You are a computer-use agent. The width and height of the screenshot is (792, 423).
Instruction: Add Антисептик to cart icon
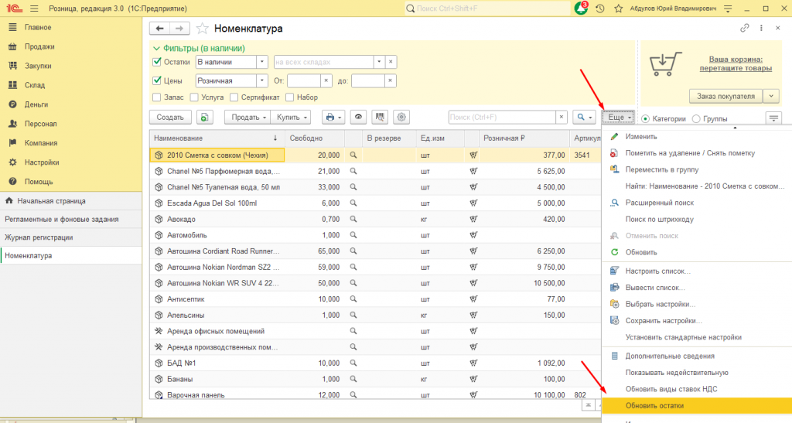[473, 298]
